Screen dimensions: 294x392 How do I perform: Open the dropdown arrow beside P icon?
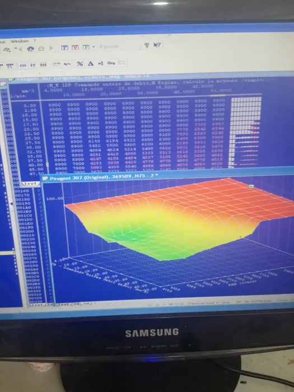click(x=94, y=46)
